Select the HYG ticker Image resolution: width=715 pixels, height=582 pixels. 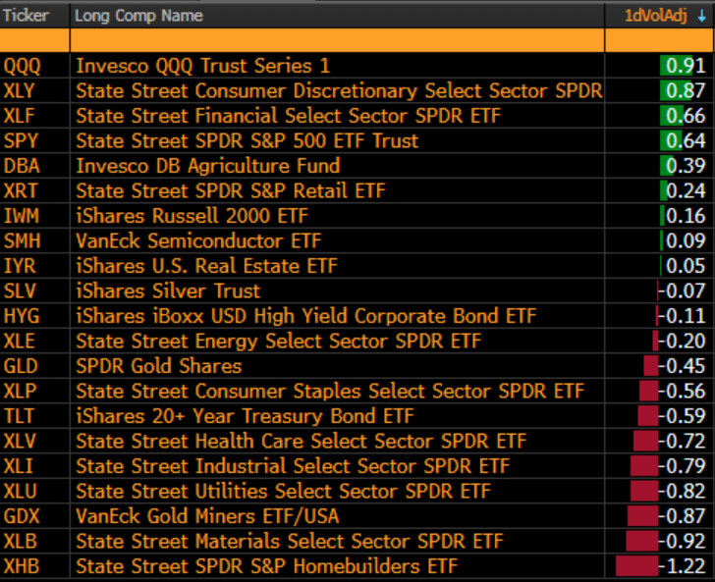pos(22,316)
